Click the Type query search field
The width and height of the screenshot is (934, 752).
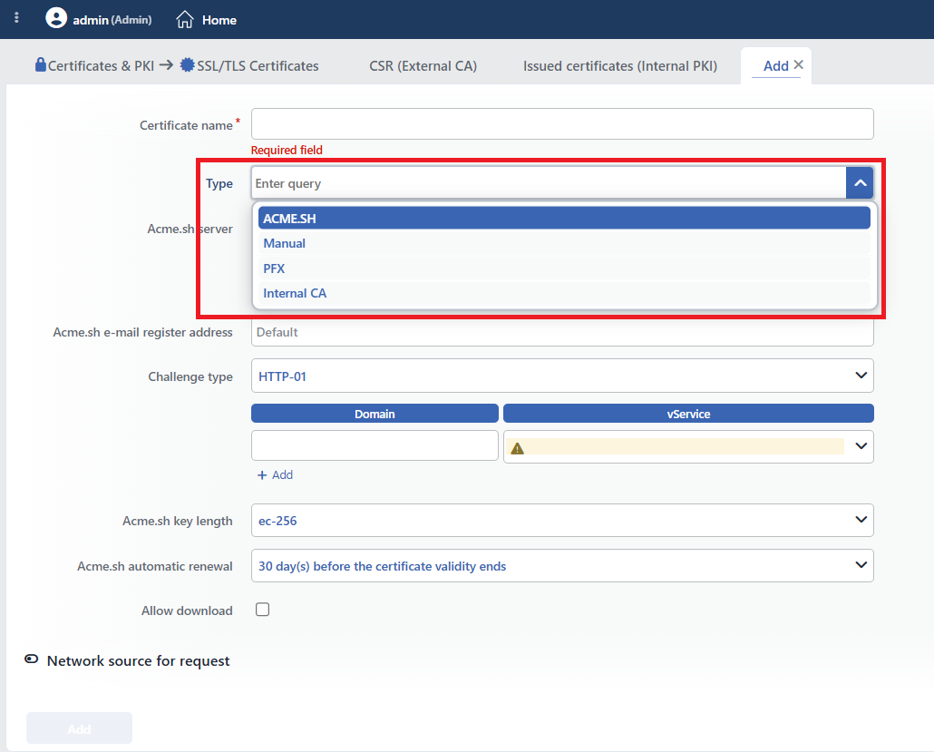pos(548,183)
